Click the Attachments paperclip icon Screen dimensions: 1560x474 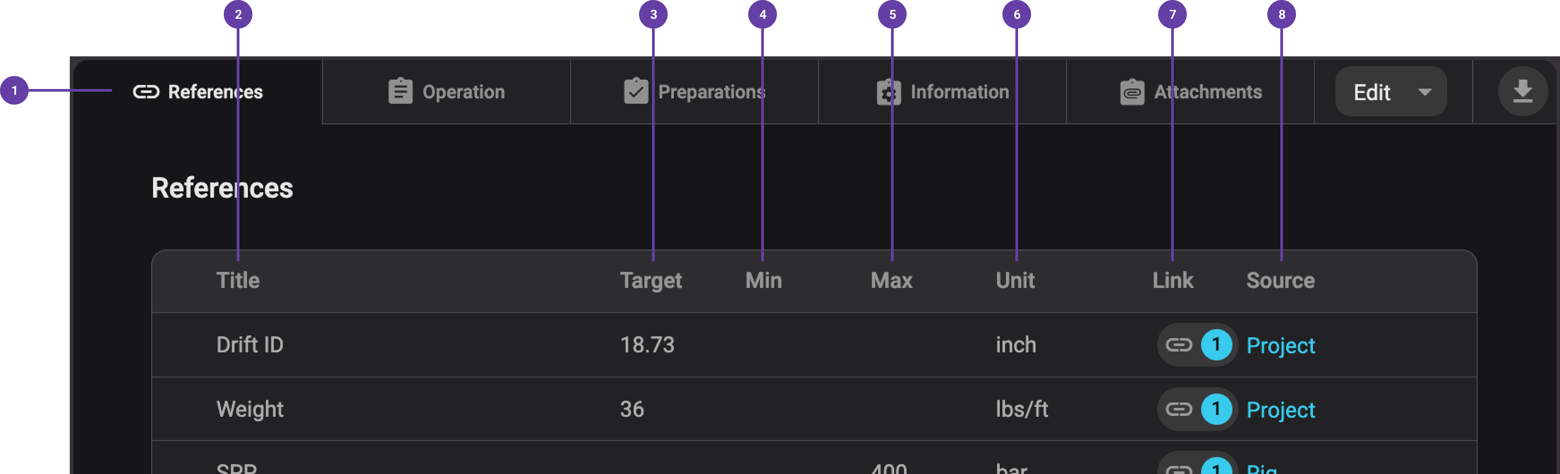pyautogui.click(x=1132, y=93)
